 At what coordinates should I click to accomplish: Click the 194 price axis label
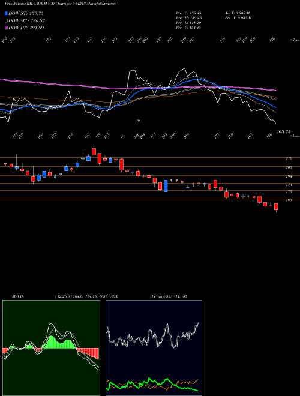[289, 176]
